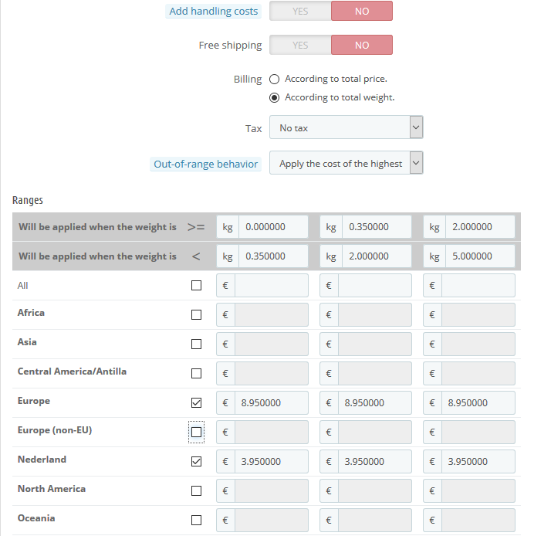Uncheck the Nederland zone checkbox
Image resolution: width=551 pixels, height=536 pixels.
[x=196, y=462]
